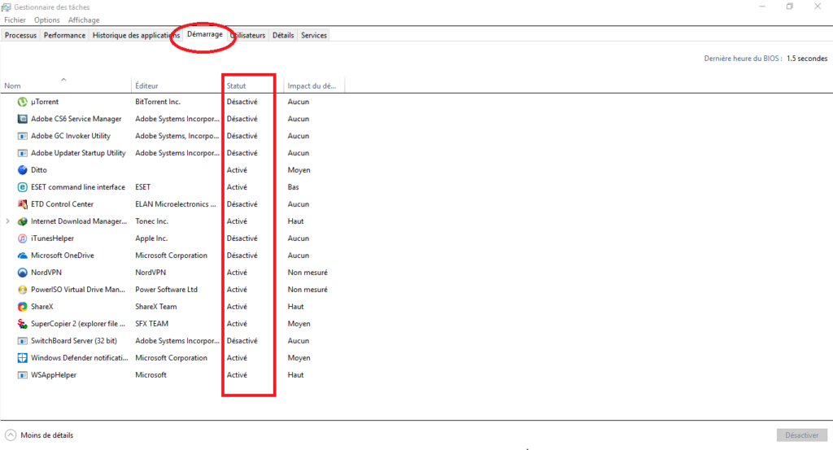Screen dimensions: 833x450
Task: Click the Adobe GC Invoker Utility icon
Action: (22, 135)
